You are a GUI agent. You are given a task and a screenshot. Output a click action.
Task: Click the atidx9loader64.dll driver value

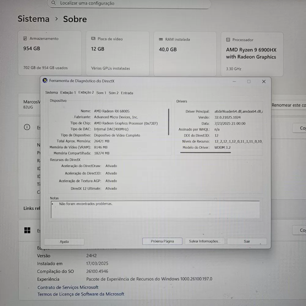point(238,111)
